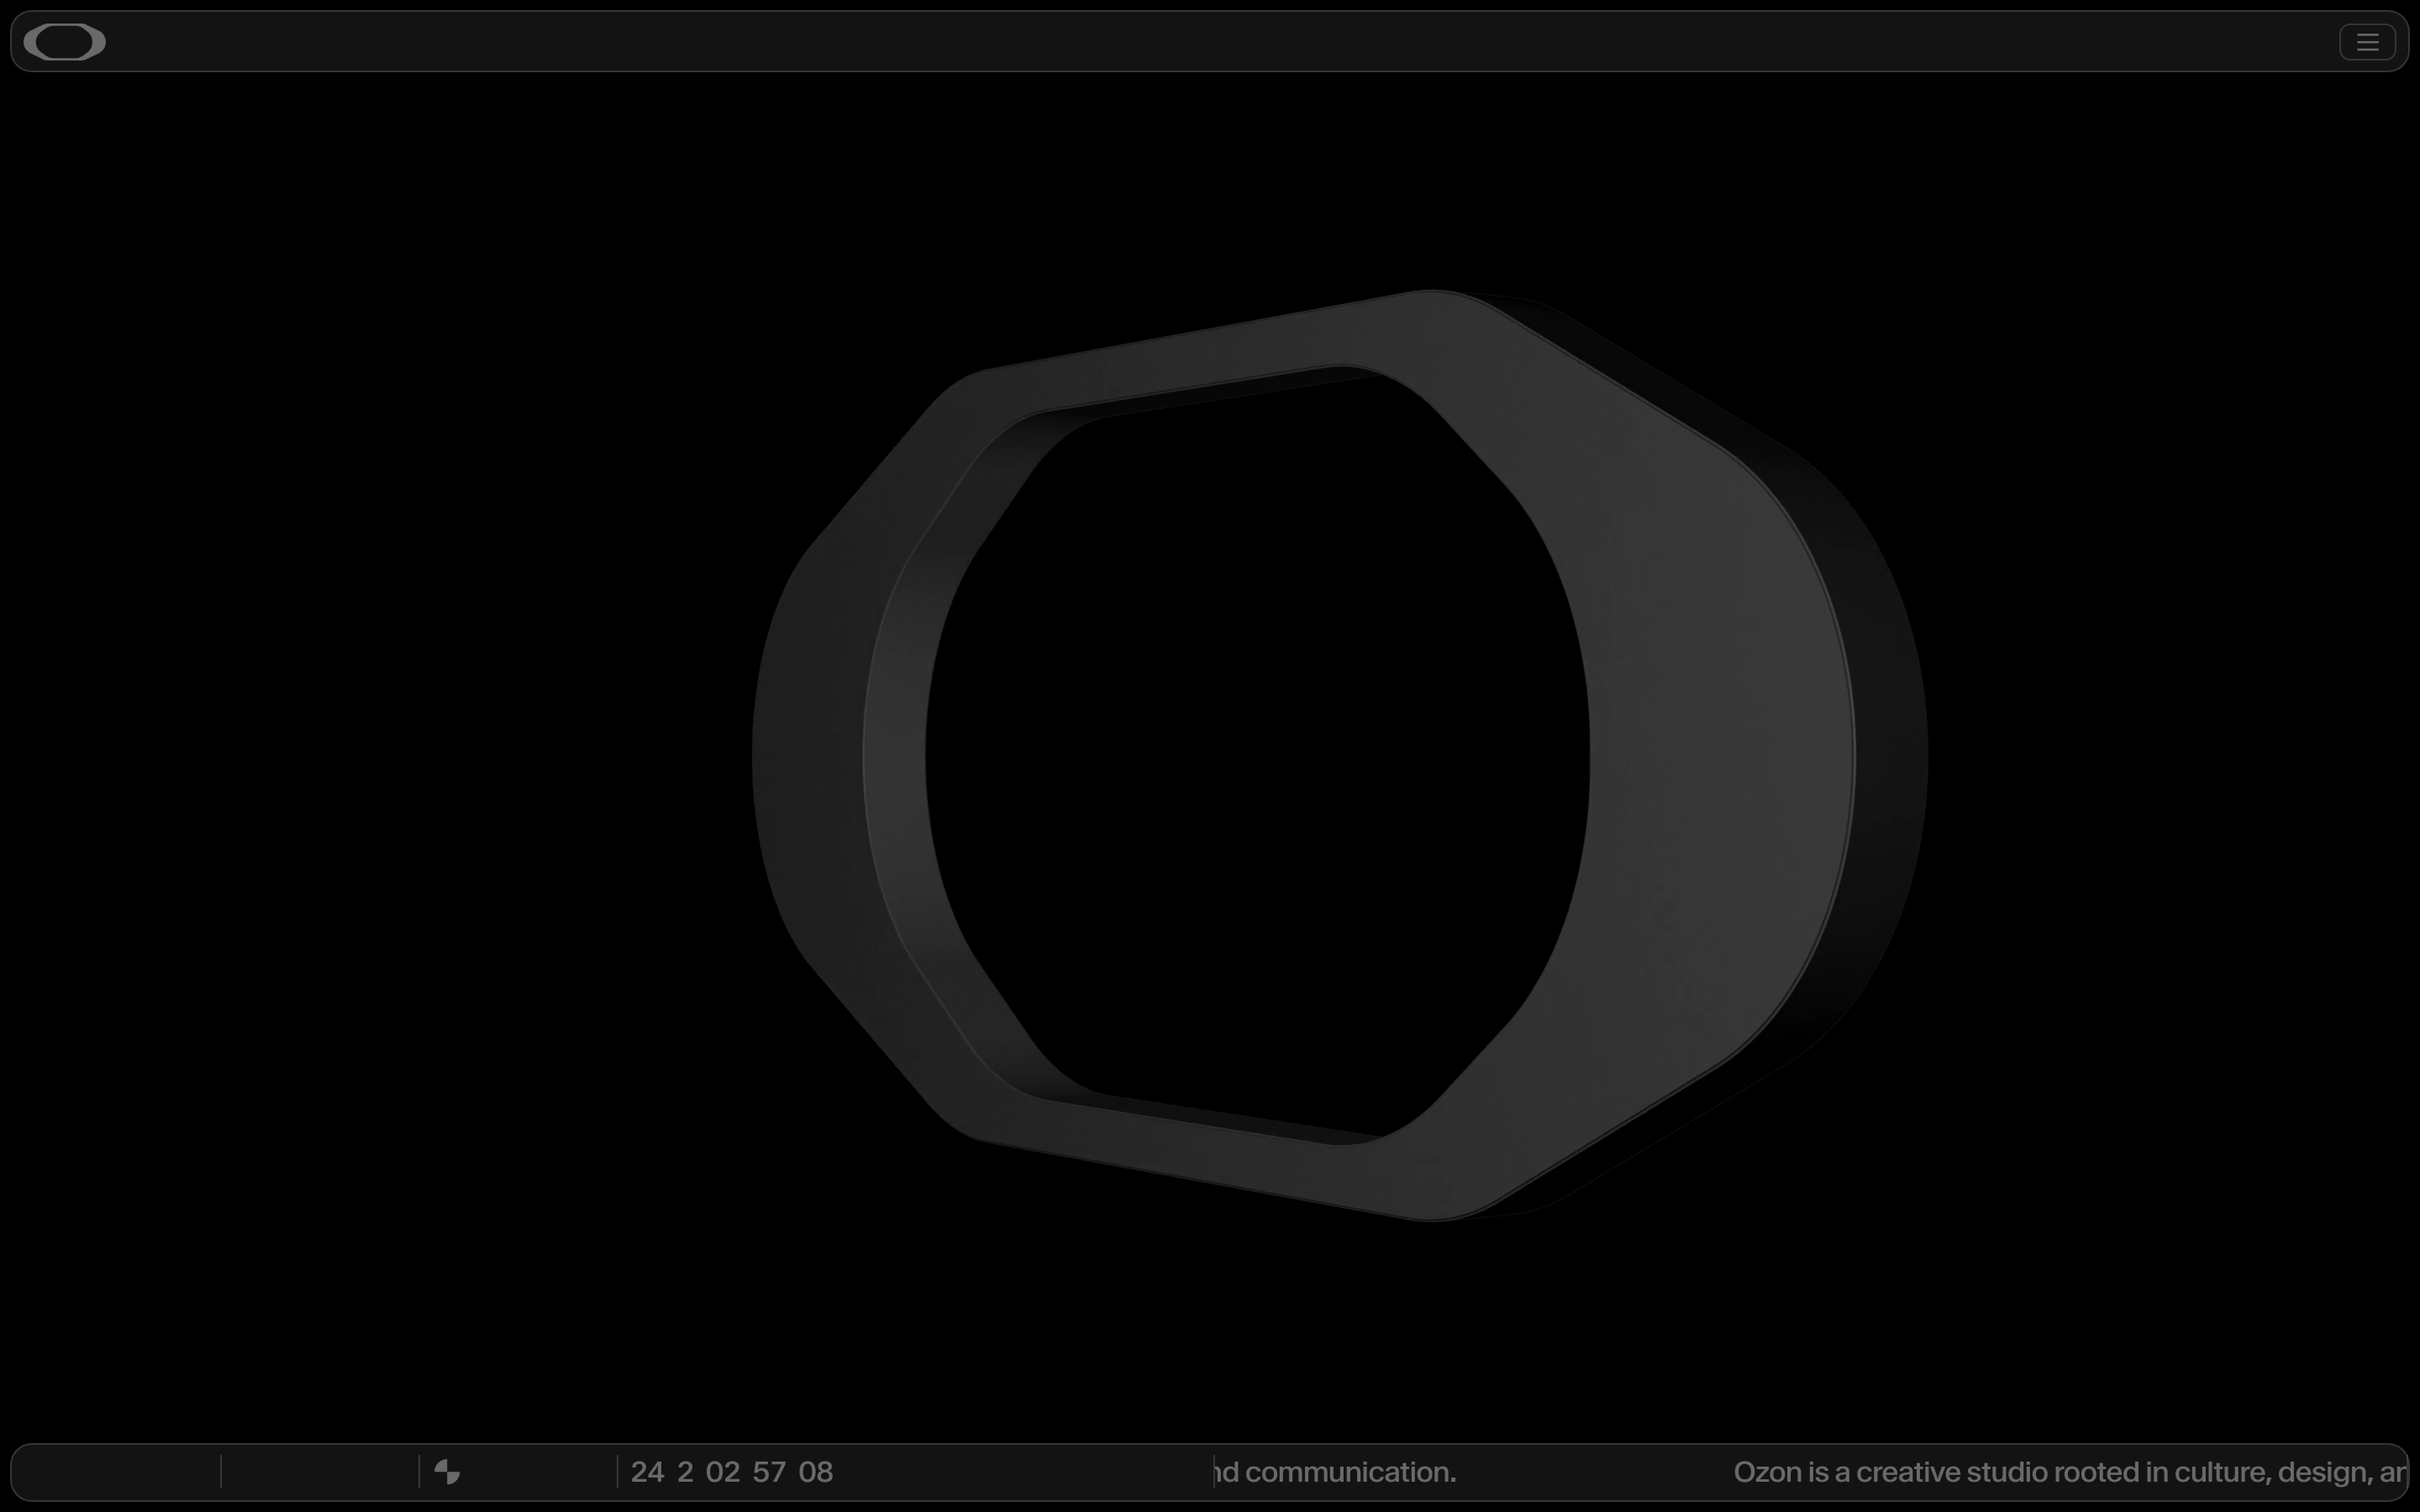
Task: Open the hamburger menu
Action: pyautogui.click(x=2367, y=42)
